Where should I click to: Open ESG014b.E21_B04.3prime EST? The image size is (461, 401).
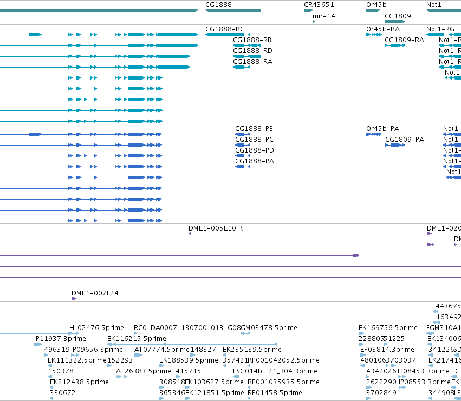[275, 371]
